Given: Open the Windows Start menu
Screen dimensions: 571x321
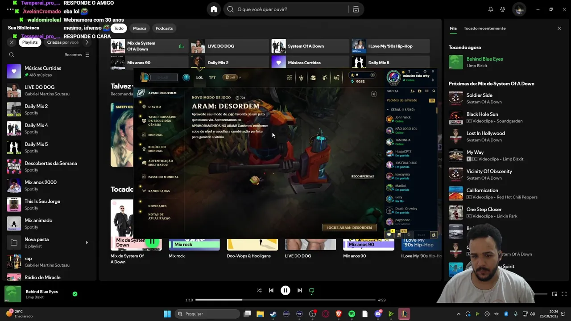Looking at the screenshot, I should (167, 314).
